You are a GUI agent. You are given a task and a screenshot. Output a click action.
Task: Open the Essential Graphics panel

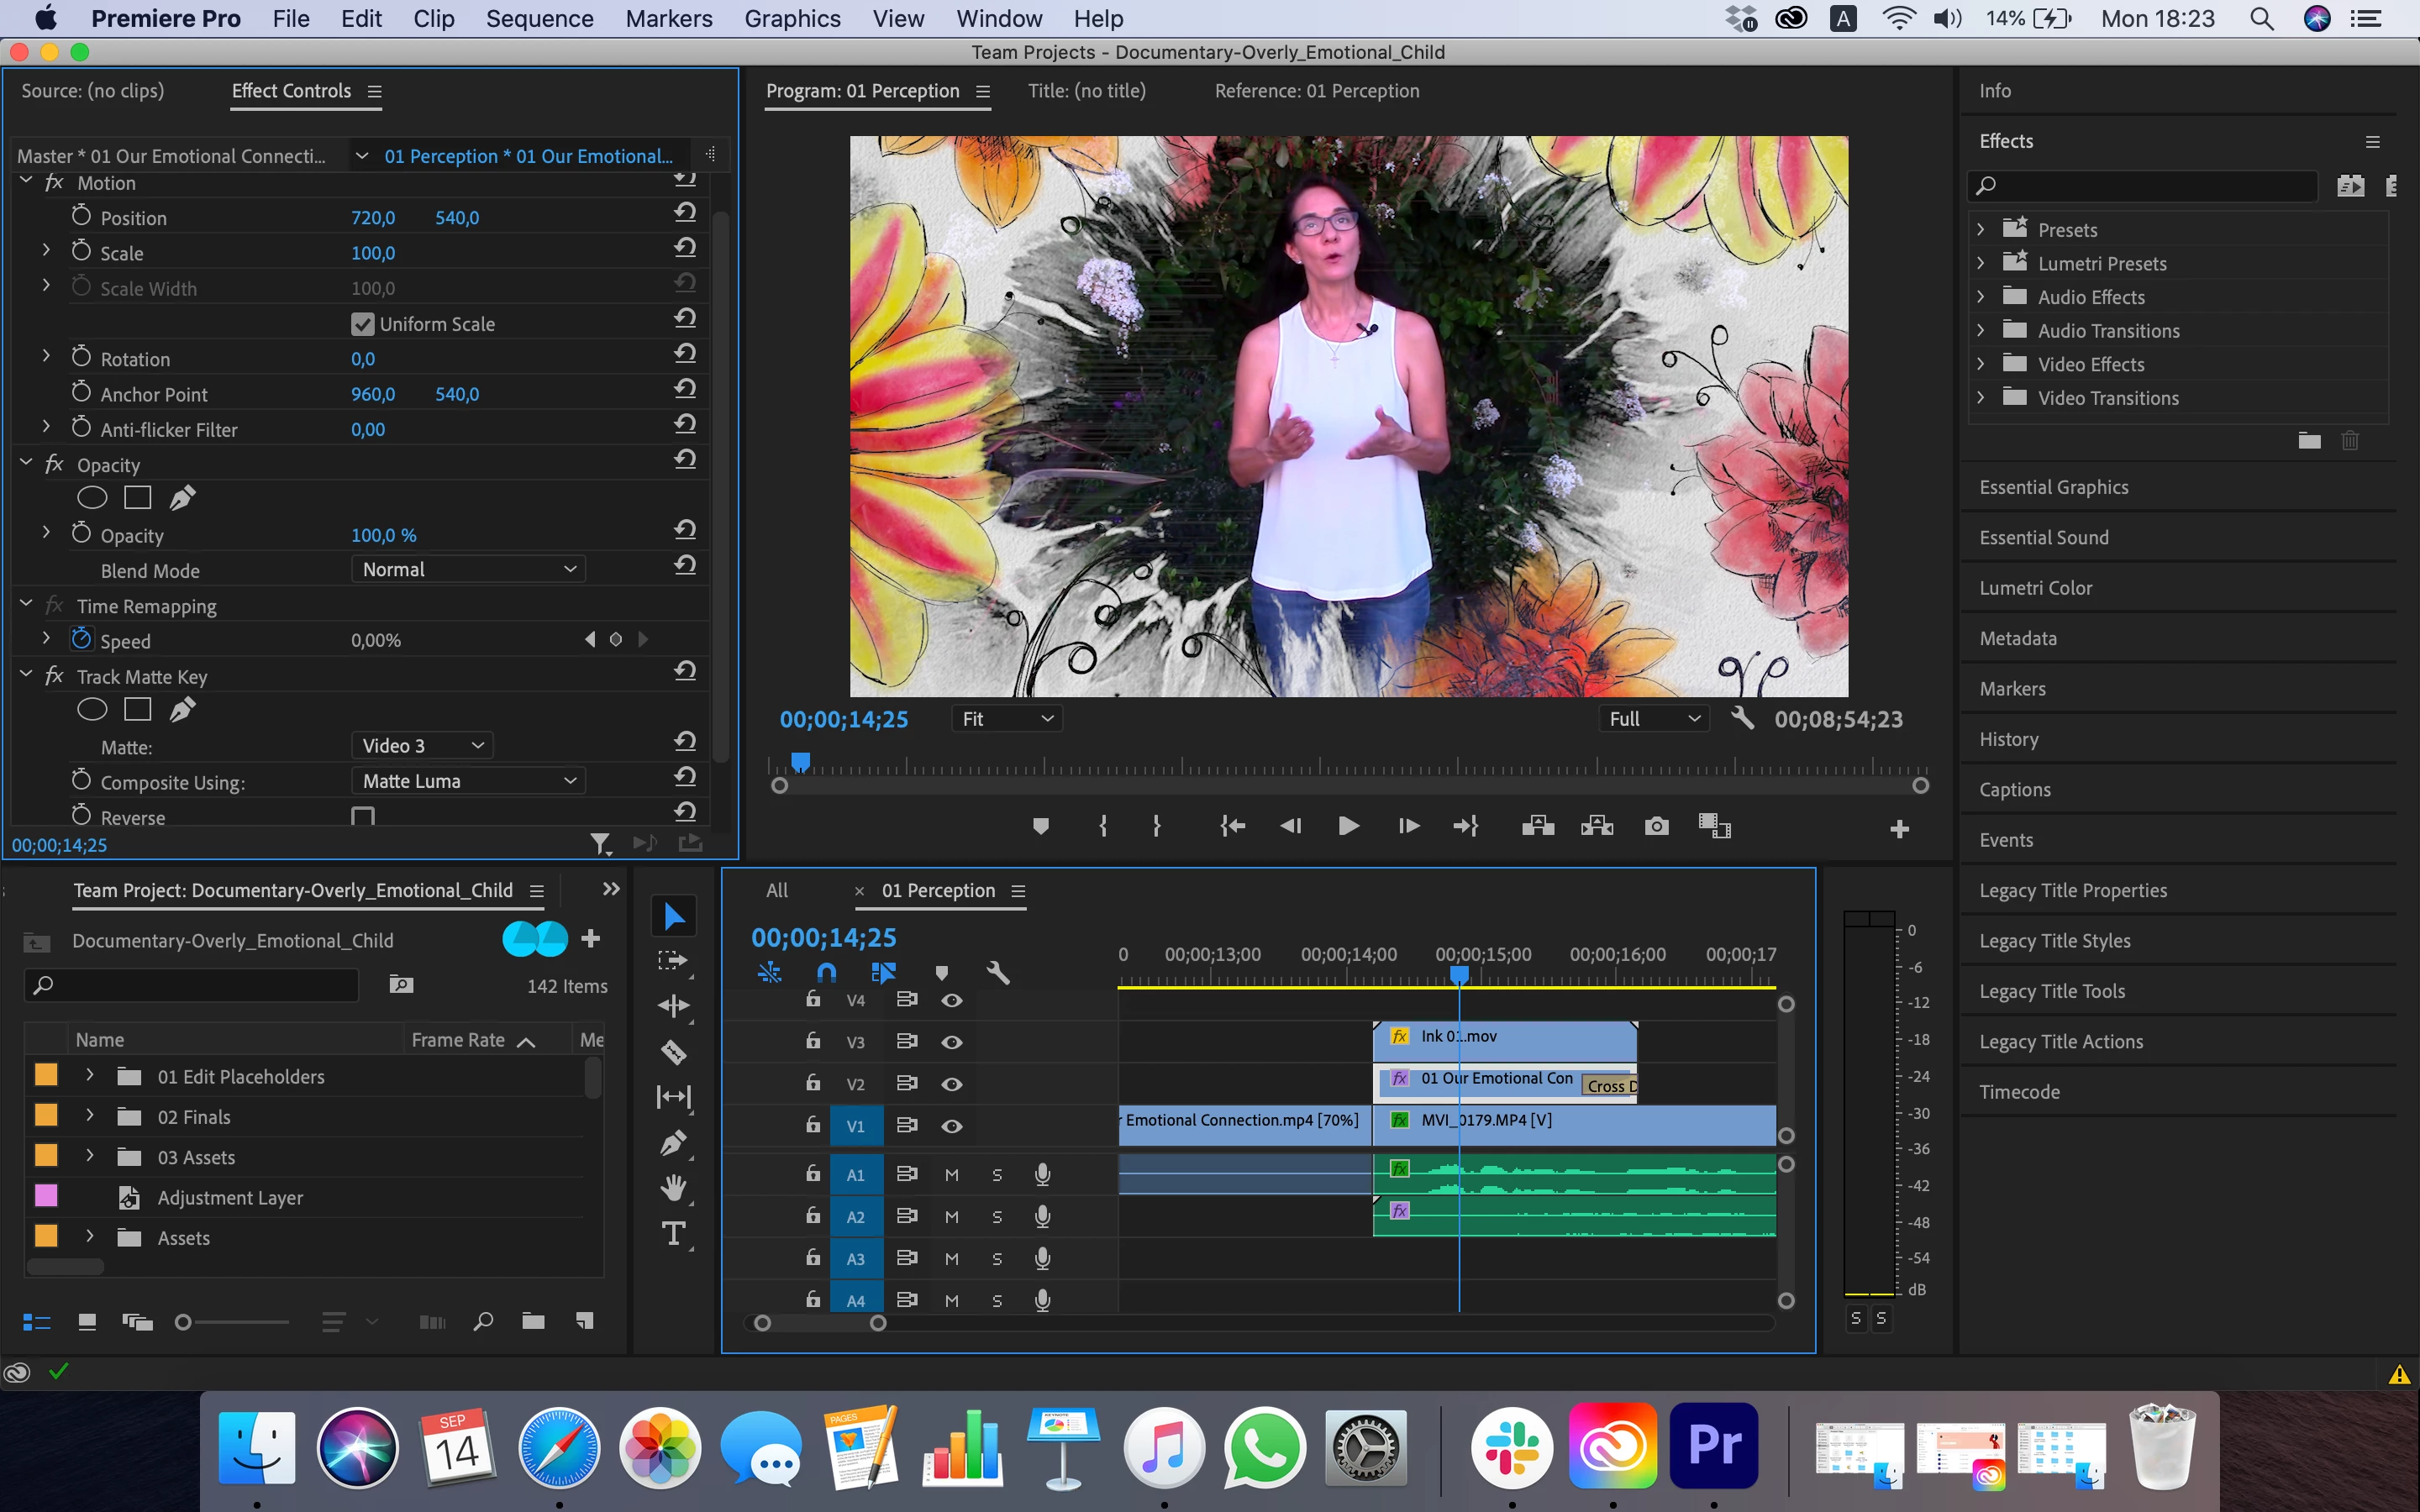(2053, 487)
